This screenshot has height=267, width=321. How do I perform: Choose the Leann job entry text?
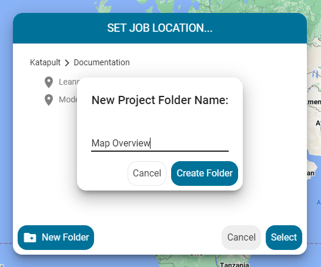pyautogui.click(x=69, y=82)
